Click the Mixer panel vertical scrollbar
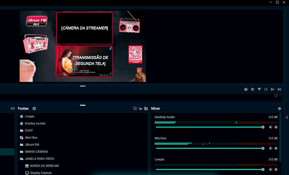Viewport: 289px width, 175px height. click(x=280, y=138)
